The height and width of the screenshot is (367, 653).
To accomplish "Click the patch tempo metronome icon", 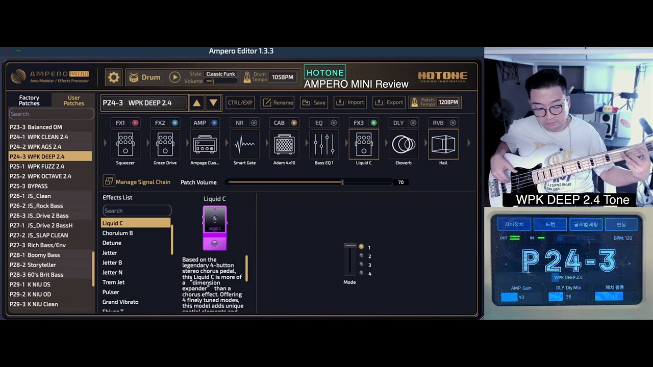I will (x=414, y=102).
